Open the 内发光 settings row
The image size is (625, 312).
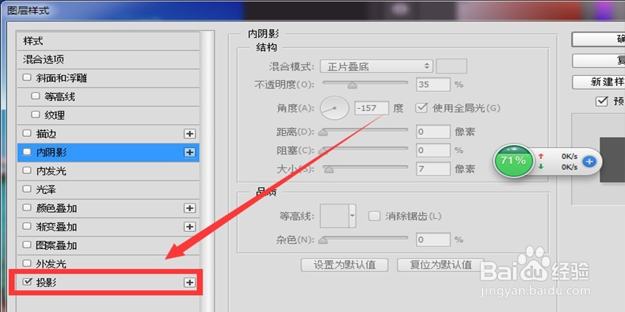pos(108,171)
